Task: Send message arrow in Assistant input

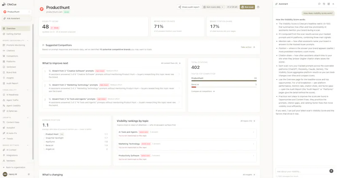Action: click(331, 171)
